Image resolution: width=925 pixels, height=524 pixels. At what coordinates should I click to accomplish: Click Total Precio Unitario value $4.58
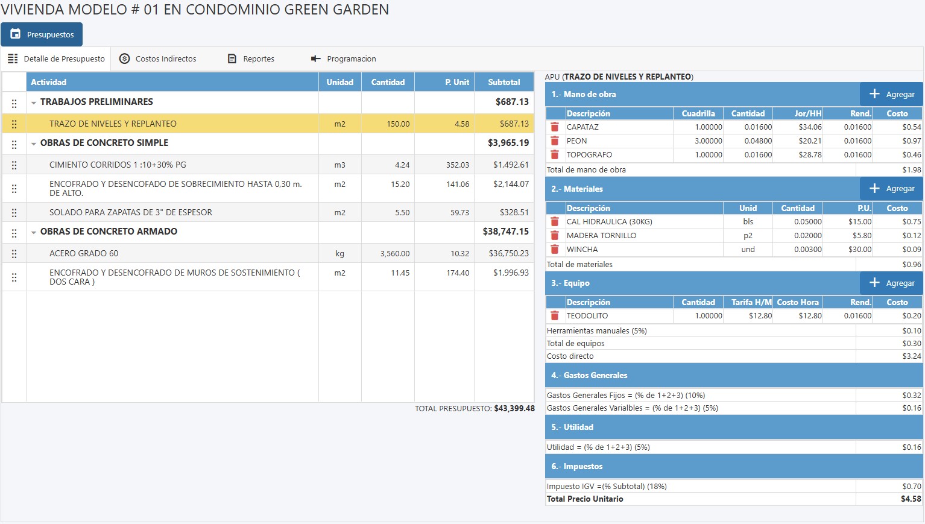pyautogui.click(x=911, y=499)
